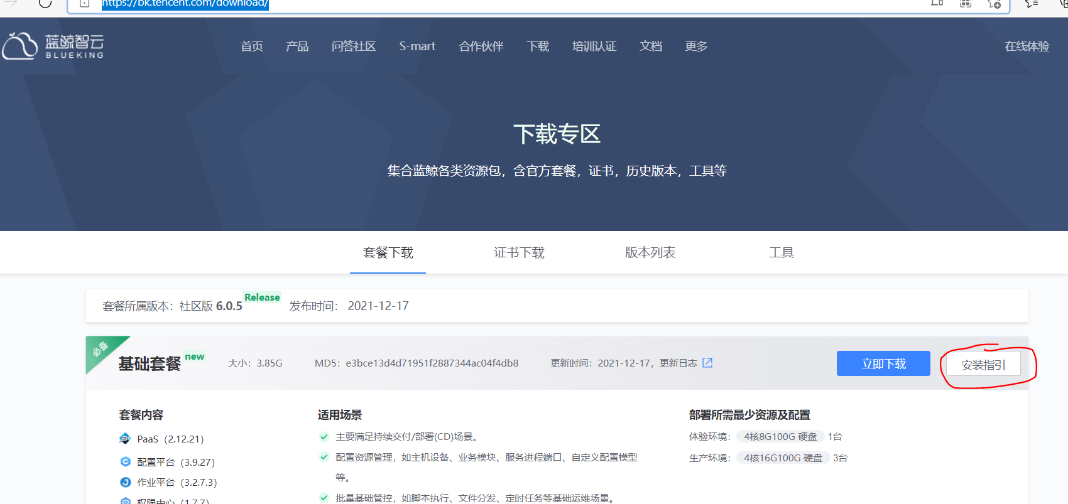
Task: Click the 社区版 6.0.5 version text
Action: click(x=211, y=306)
